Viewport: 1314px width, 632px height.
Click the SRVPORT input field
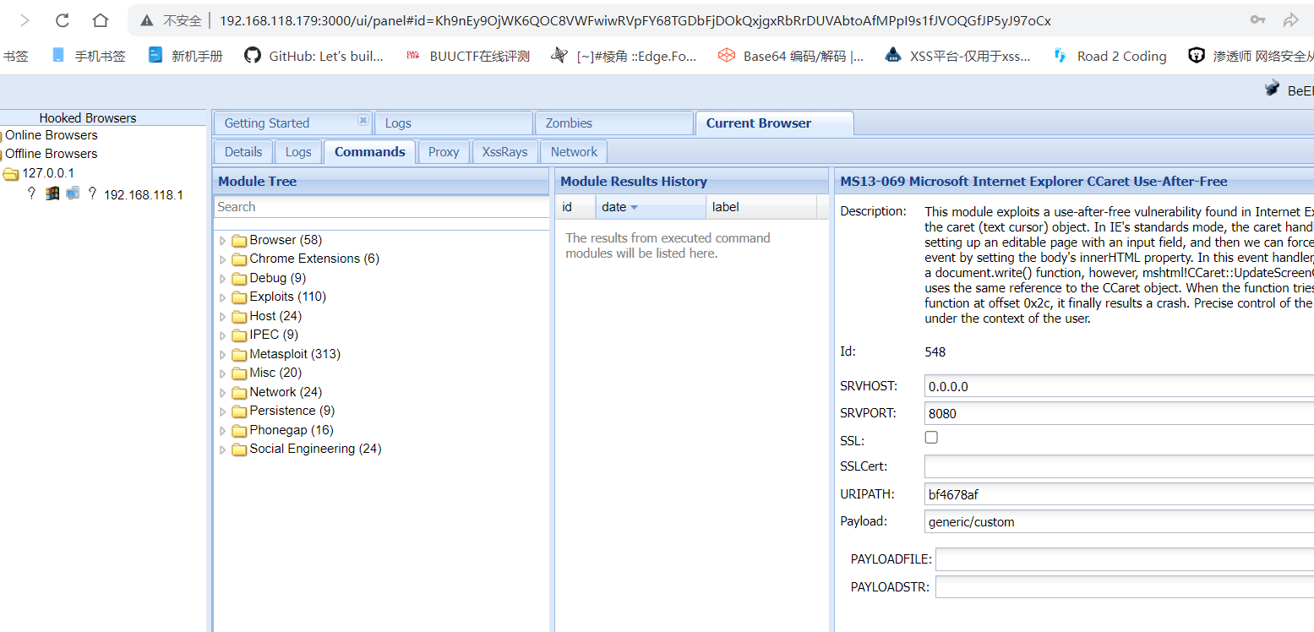(x=1119, y=414)
